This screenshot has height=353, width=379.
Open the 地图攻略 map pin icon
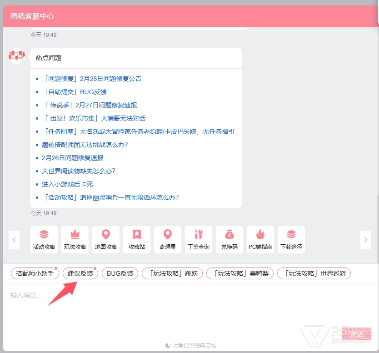point(106,235)
